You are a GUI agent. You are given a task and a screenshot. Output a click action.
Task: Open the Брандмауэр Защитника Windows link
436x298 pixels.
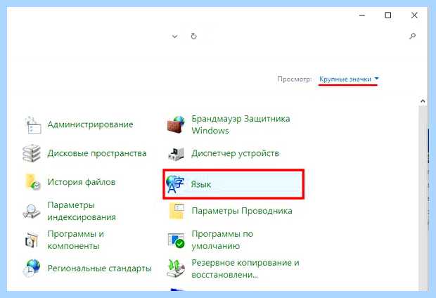[241, 124]
